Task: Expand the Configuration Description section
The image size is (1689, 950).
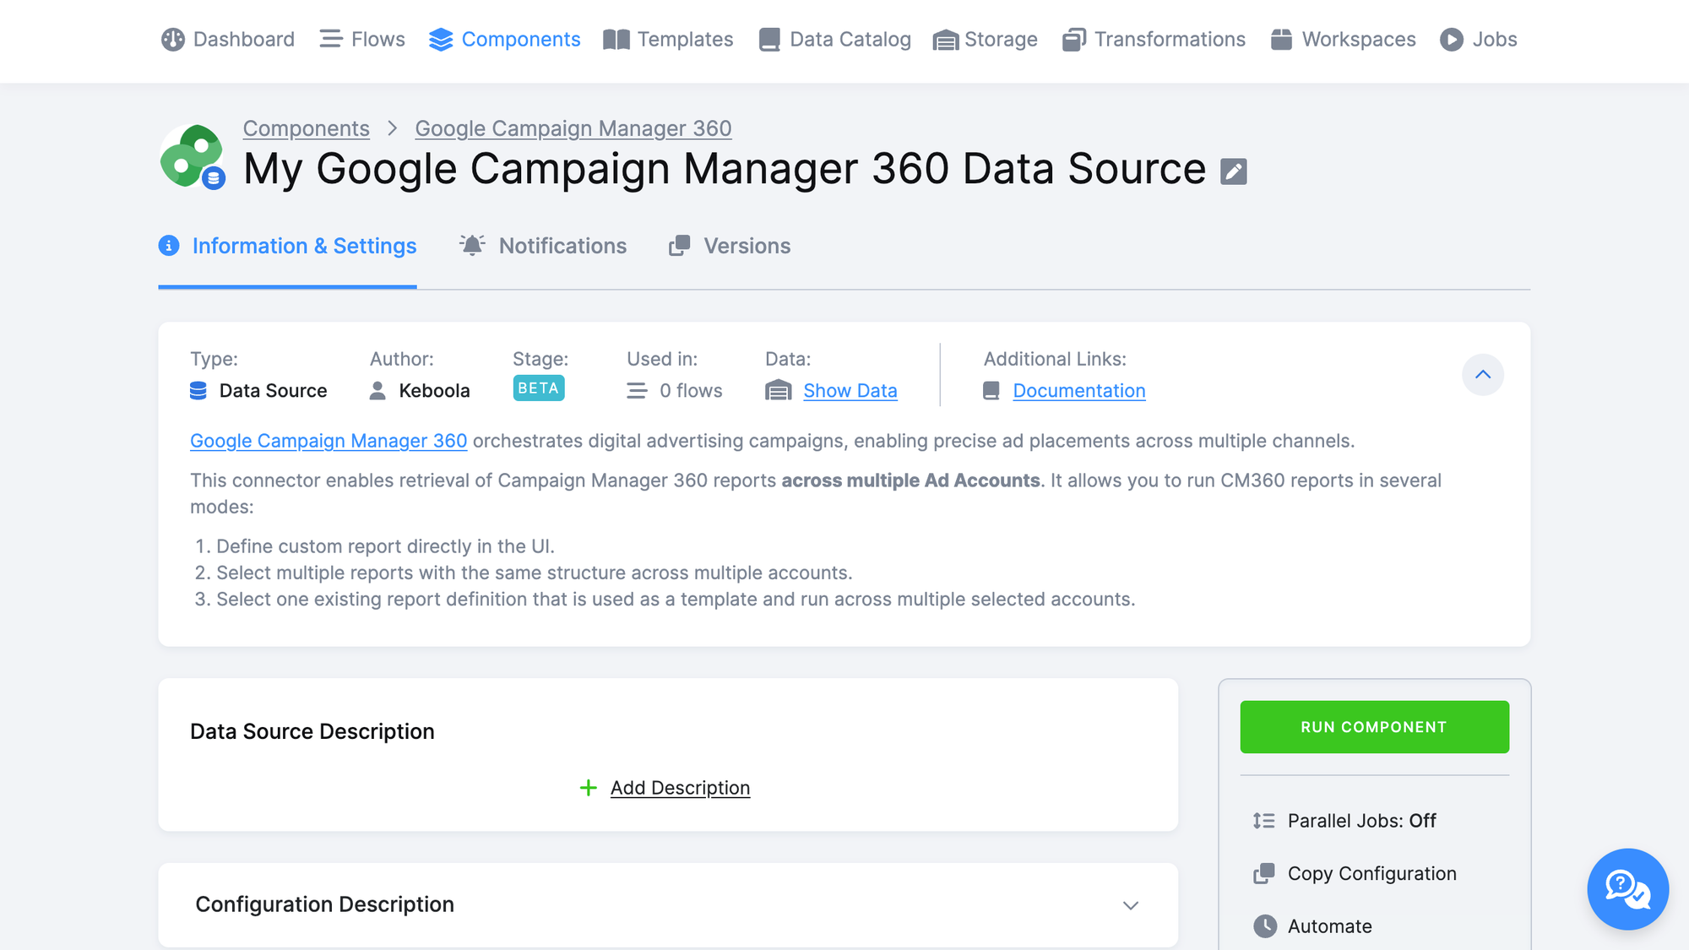Action: click(x=1131, y=905)
